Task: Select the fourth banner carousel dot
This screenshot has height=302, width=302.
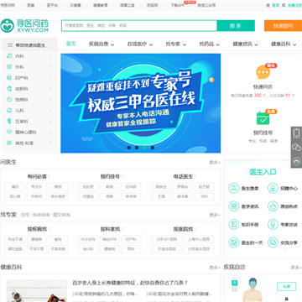Action: coord(153,148)
